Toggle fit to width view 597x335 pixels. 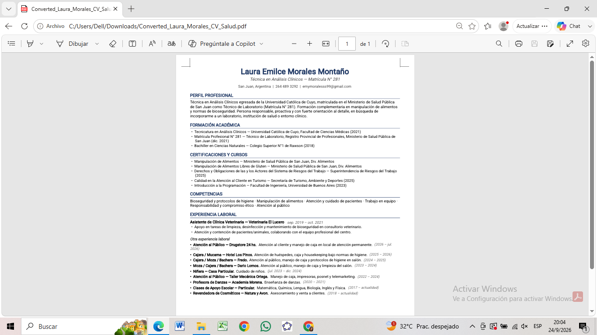[x=326, y=44]
